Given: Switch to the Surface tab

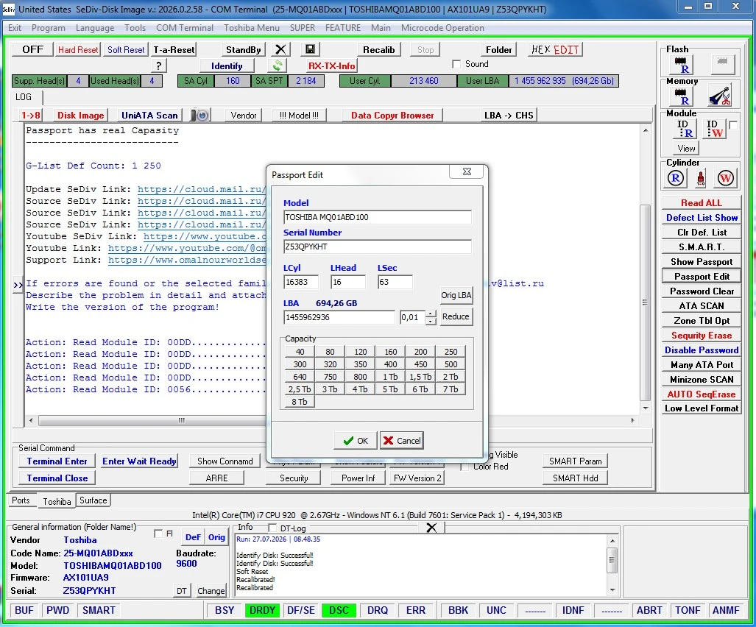Looking at the screenshot, I should pyautogui.click(x=93, y=500).
